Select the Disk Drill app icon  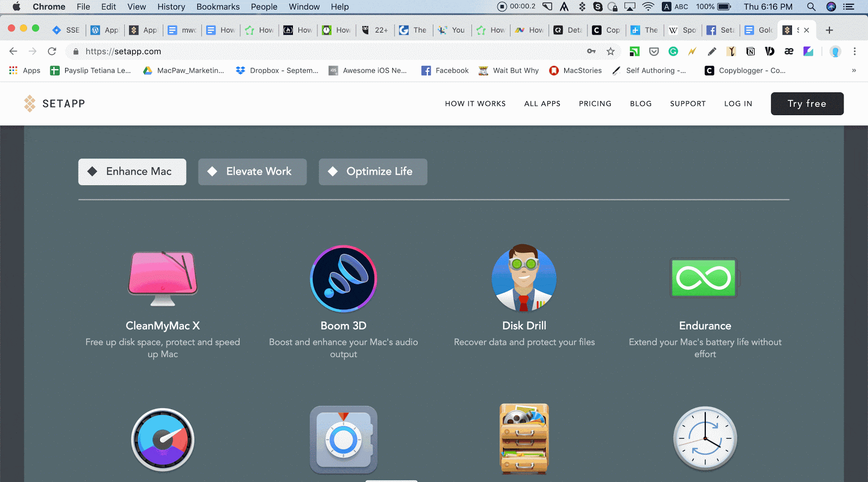coord(524,277)
